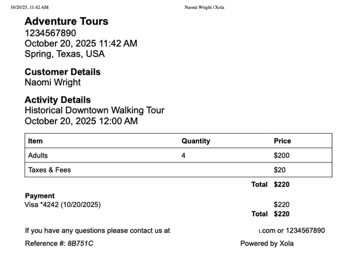Screen dimensions: 351x266
Task: Click the activity date October 20, 2025 12:00 AM
Action: click(x=81, y=121)
